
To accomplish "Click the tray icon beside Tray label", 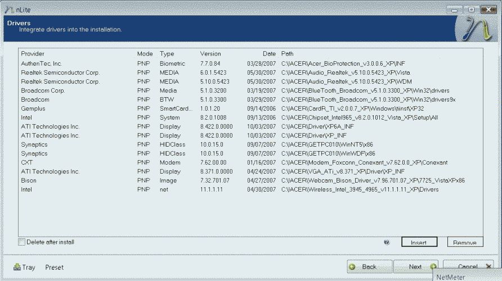I will [x=17, y=267].
